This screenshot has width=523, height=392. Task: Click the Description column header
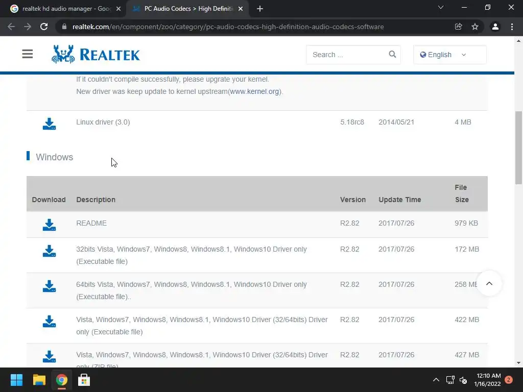[96, 200]
